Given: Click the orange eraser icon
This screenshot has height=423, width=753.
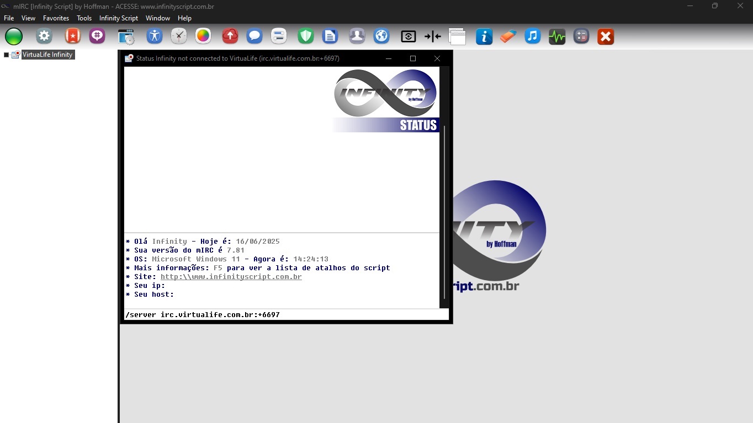Looking at the screenshot, I should click(508, 37).
